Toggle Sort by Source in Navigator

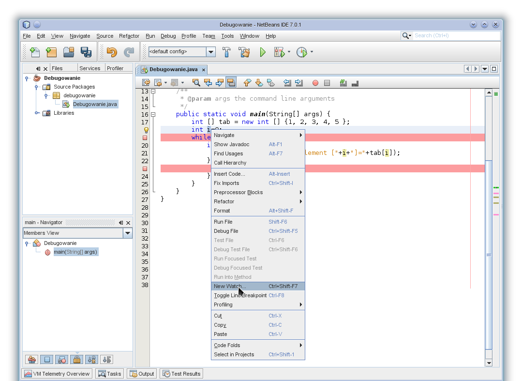(x=106, y=359)
